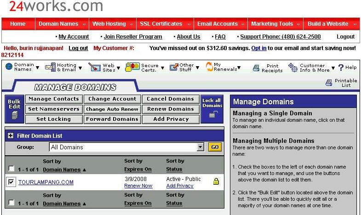Open the Other Stuff dropdown arrow
This screenshot has width=361, height=215.
(x=197, y=68)
